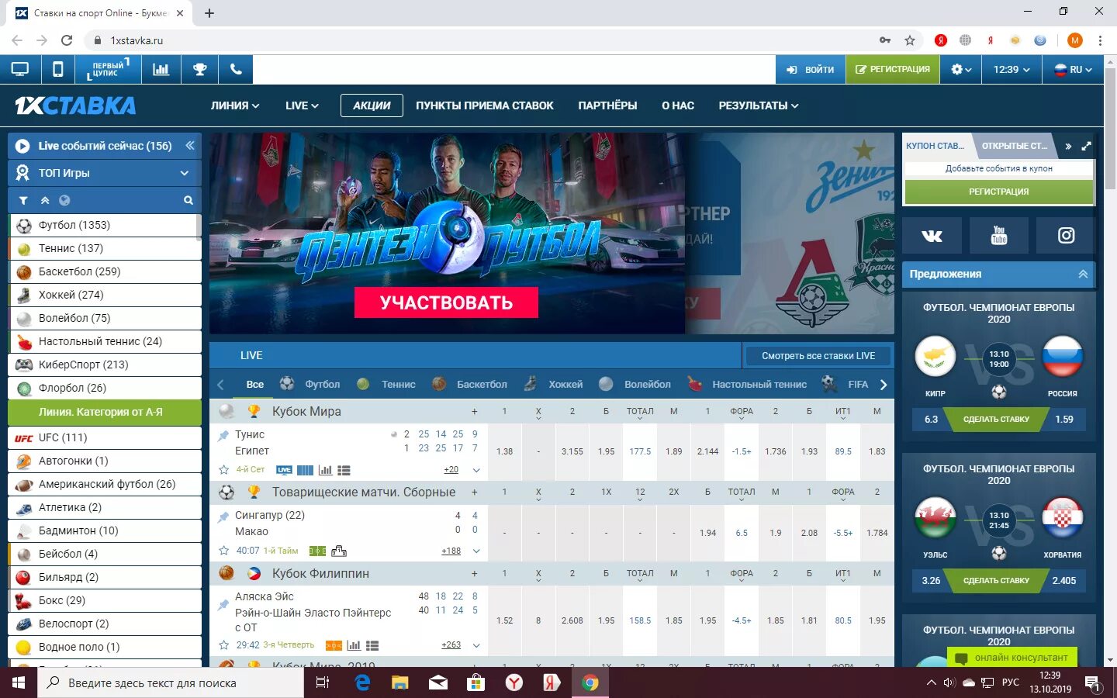This screenshot has height=698, width=1117.
Task: Collapse the left sidebar with double arrows
Action: [189, 146]
